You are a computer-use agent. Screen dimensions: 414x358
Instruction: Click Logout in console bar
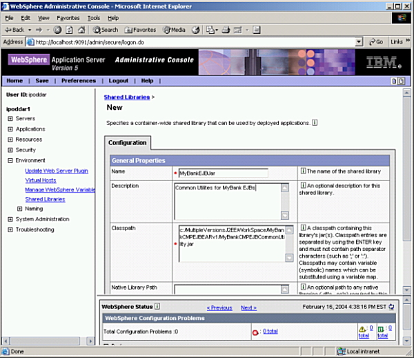(x=118, y=81)
